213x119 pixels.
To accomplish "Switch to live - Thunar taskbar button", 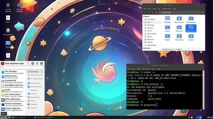I will point(18,117).
